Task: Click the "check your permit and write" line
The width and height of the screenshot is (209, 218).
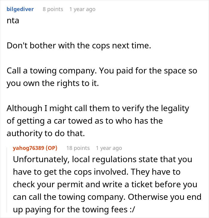Action: pyautogui.click(x=105, y=184)
